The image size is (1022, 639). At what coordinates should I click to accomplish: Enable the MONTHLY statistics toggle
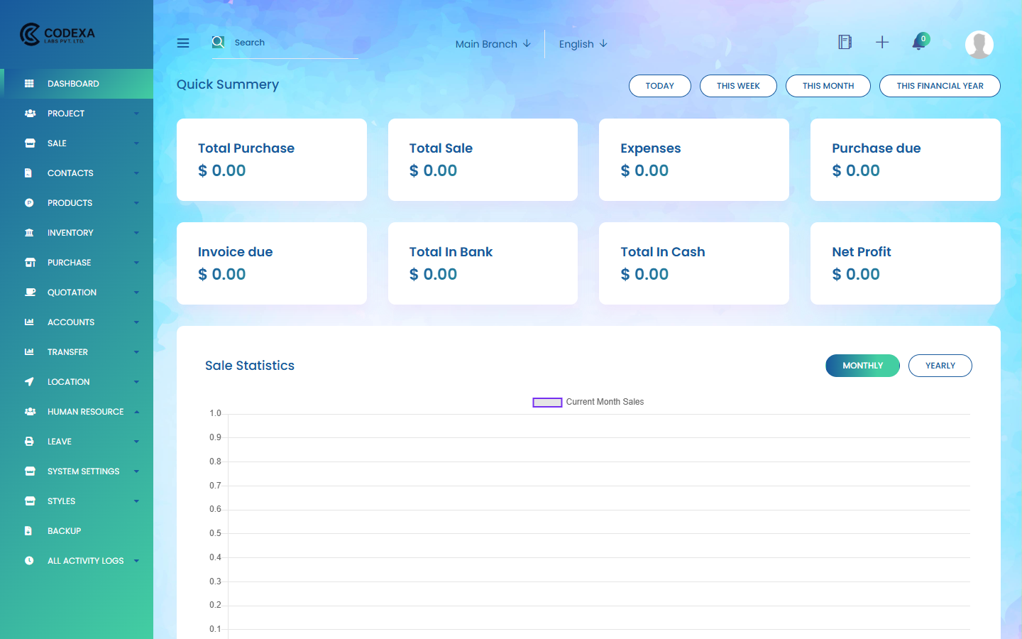pyautogui.click(x=862, y=365)
